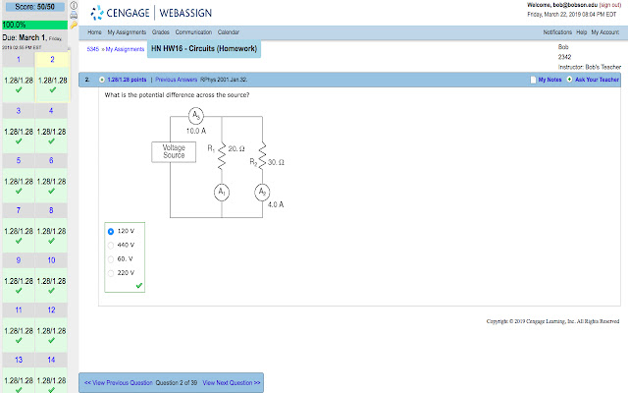
Task: Go to View Previous Question
Action: (119, 383)
